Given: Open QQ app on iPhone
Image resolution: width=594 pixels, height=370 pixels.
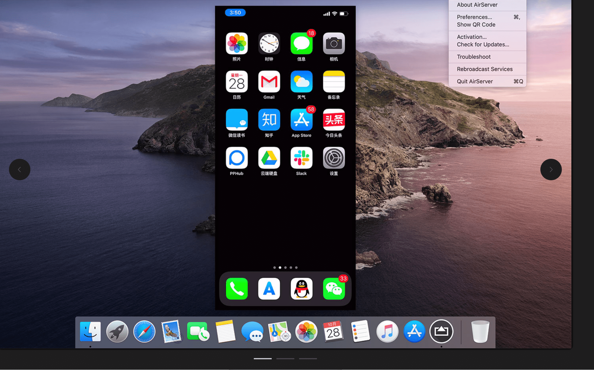Looking at the screenshot, I should (301, 289).
